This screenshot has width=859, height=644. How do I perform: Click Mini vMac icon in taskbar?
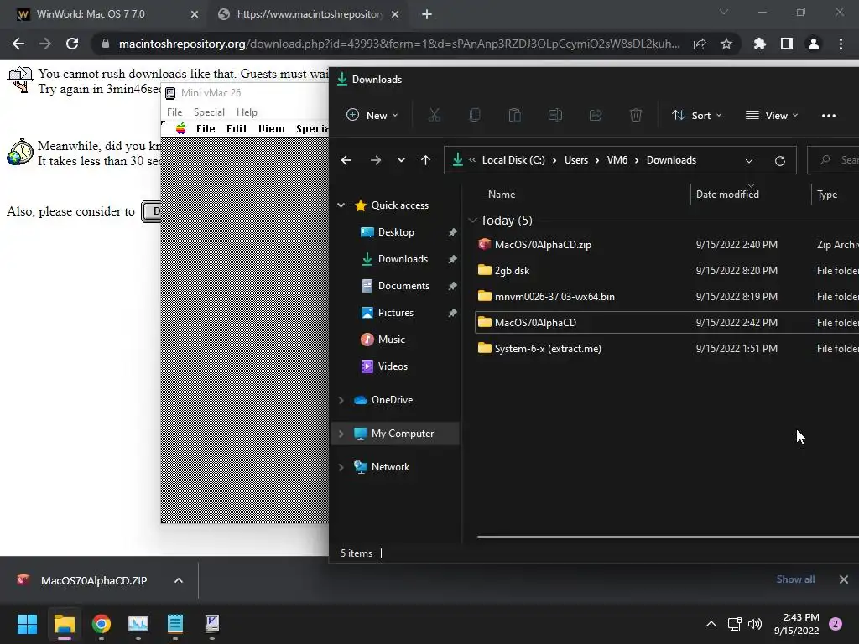[x=212, y=624]
